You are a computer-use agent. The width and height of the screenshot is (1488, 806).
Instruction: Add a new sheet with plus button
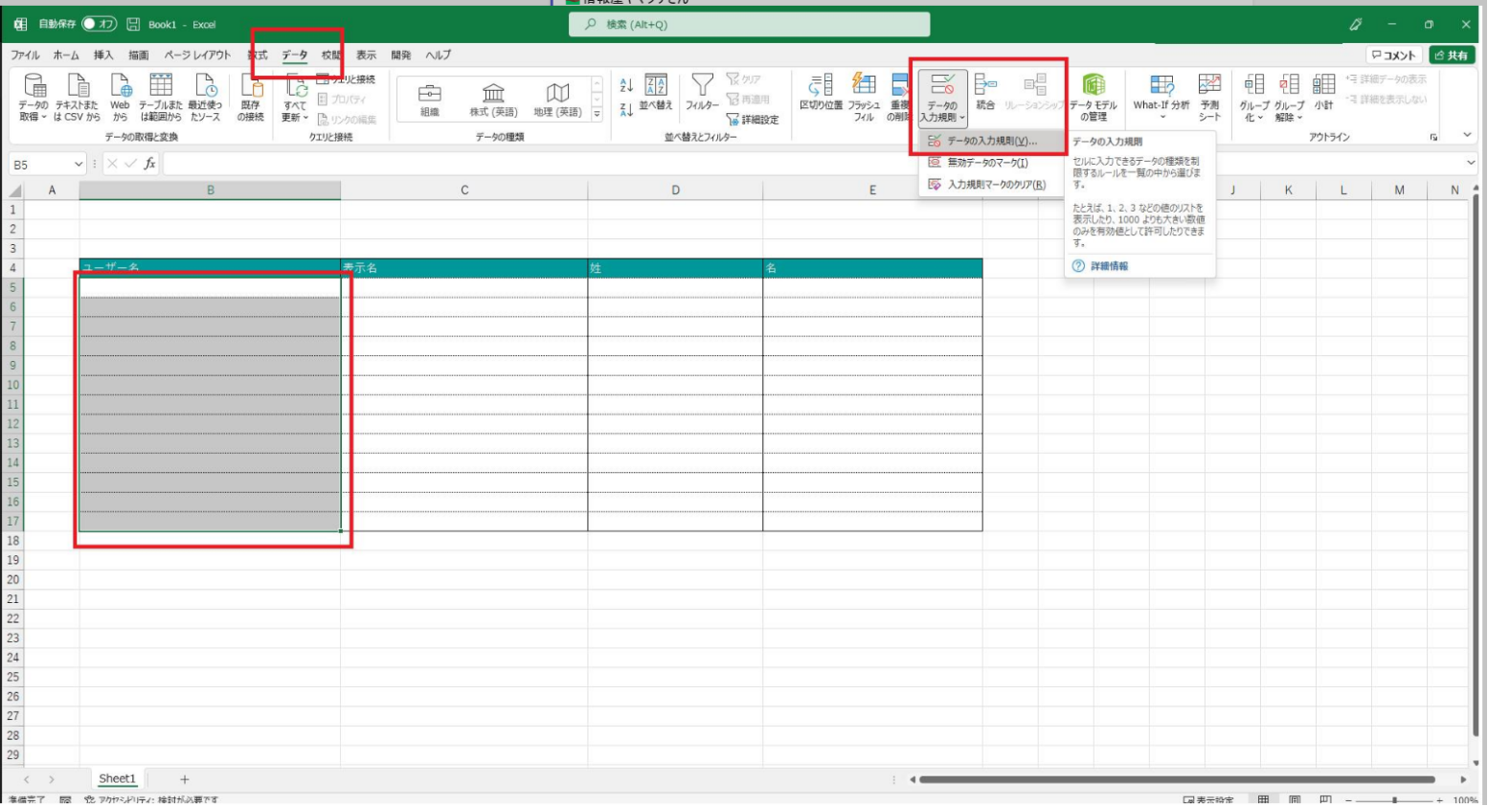[185, 780]
